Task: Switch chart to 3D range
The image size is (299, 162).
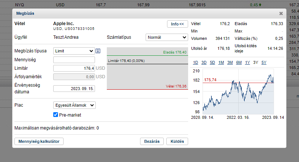Action: pos(204,62)
